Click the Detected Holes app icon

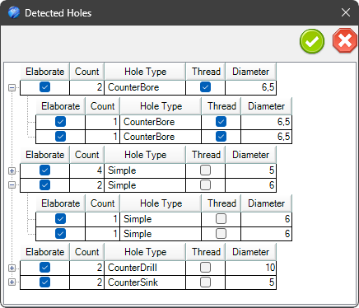point(14,12)
